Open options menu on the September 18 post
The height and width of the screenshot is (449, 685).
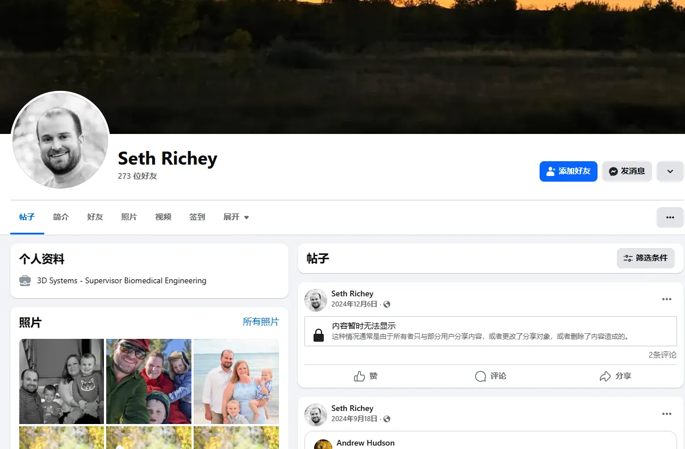click(667, 414)
